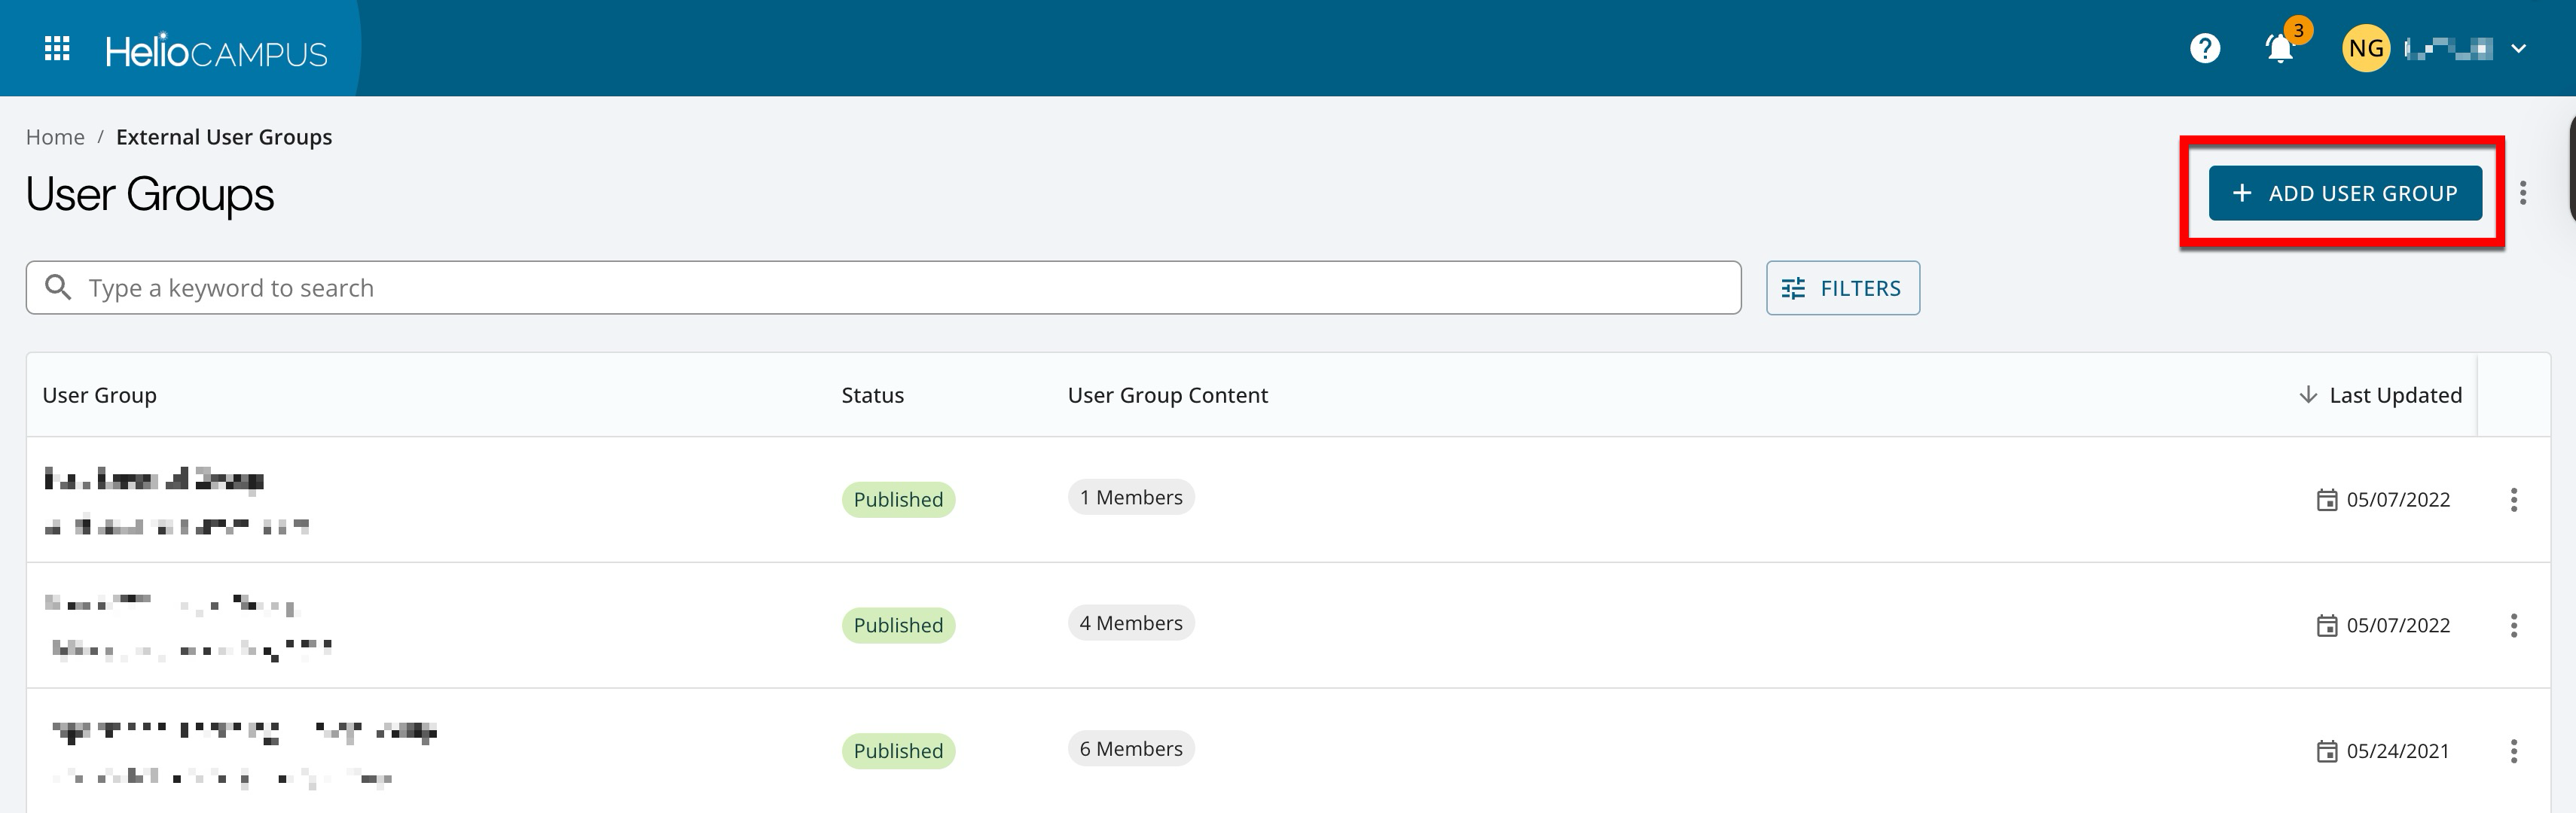Click External User Groups breadcrumb

coord(224,137)
